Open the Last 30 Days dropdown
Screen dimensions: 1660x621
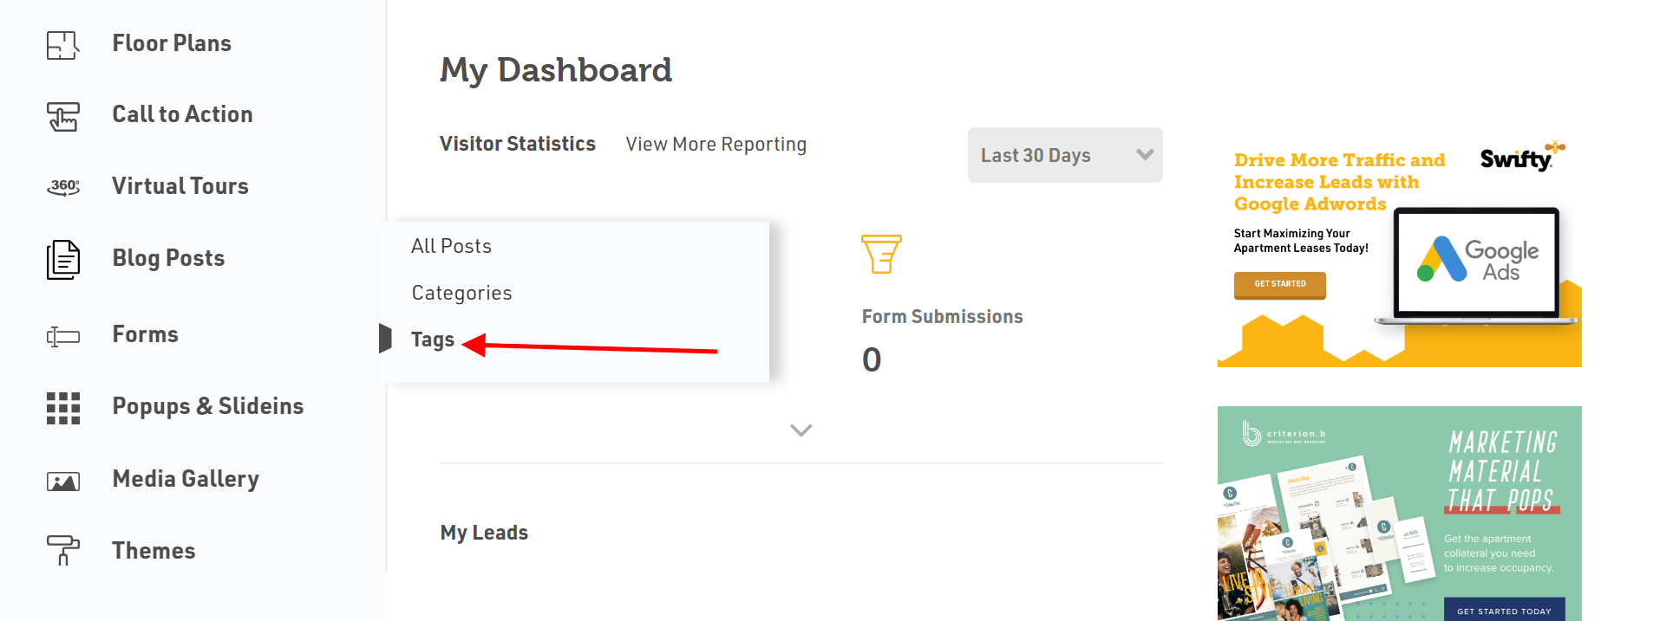(x=1065, y=155)
